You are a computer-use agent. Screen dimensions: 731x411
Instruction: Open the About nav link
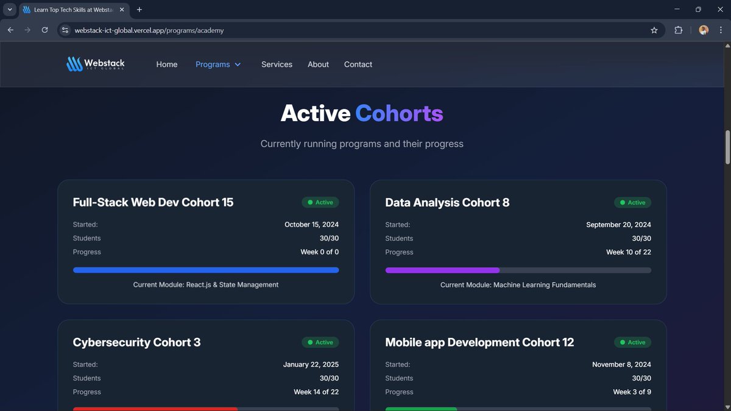coord(318,64)
